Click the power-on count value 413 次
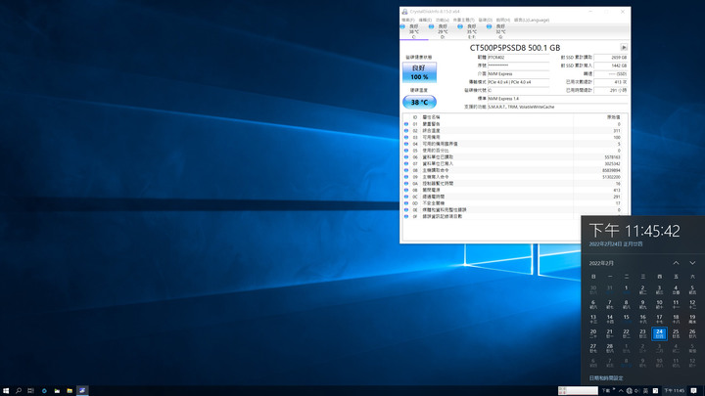 [610, 82]
